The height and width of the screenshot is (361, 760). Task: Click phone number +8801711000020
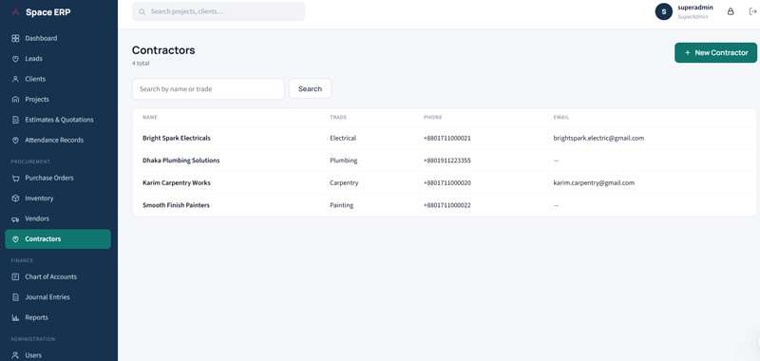(446, 183)
